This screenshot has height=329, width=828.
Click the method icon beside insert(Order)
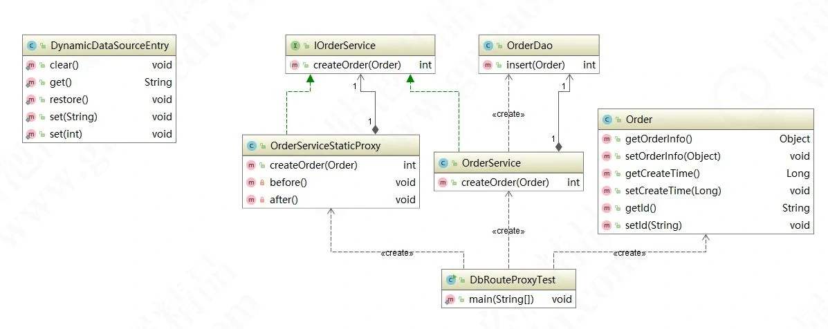pos(488,65)
